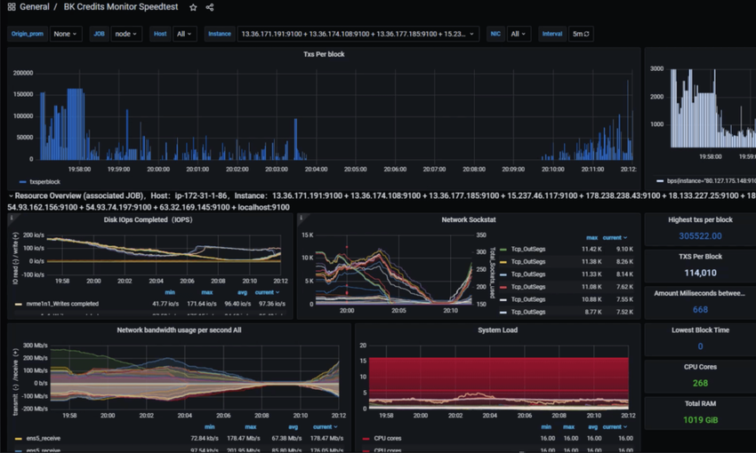
Task: Click the share dashboard icon
Action: coord(210,7)
